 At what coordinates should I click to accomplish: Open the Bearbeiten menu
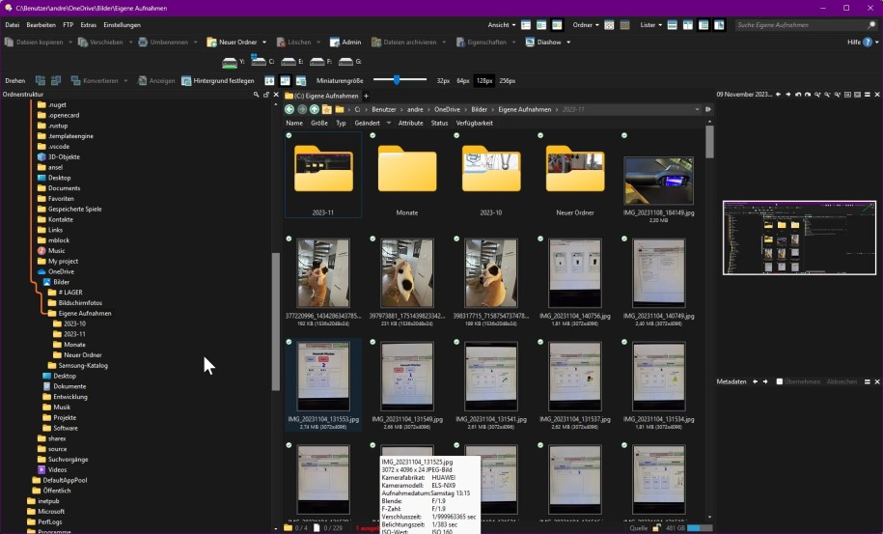click(41, 25)
